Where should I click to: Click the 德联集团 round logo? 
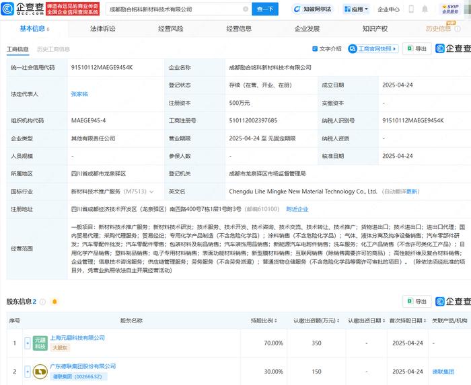40,372
